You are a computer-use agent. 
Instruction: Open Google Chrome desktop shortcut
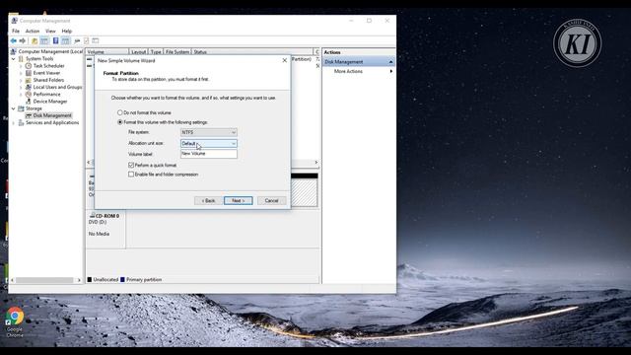[x=15, y=322]
